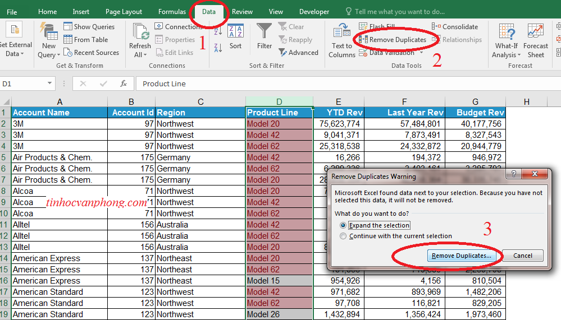This screenshot has width=561, height=320.
Task: Click From Table icon
Action: (x=68, y=39)
